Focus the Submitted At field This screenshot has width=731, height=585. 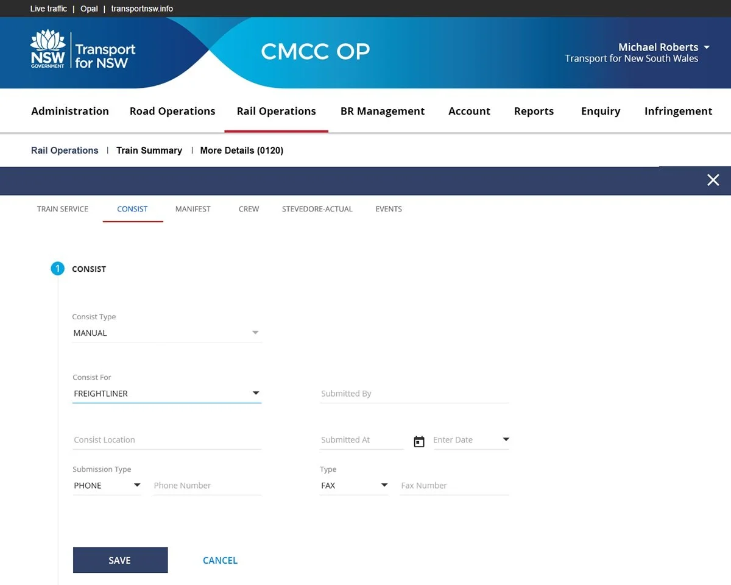pyautogui.click(x=362, y=440)
